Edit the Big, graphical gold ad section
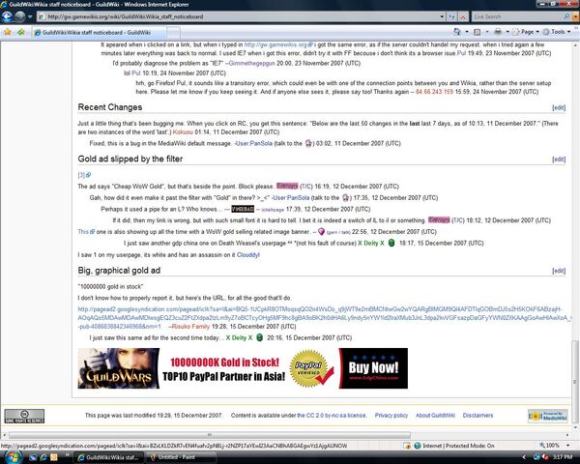 [559, 271]
